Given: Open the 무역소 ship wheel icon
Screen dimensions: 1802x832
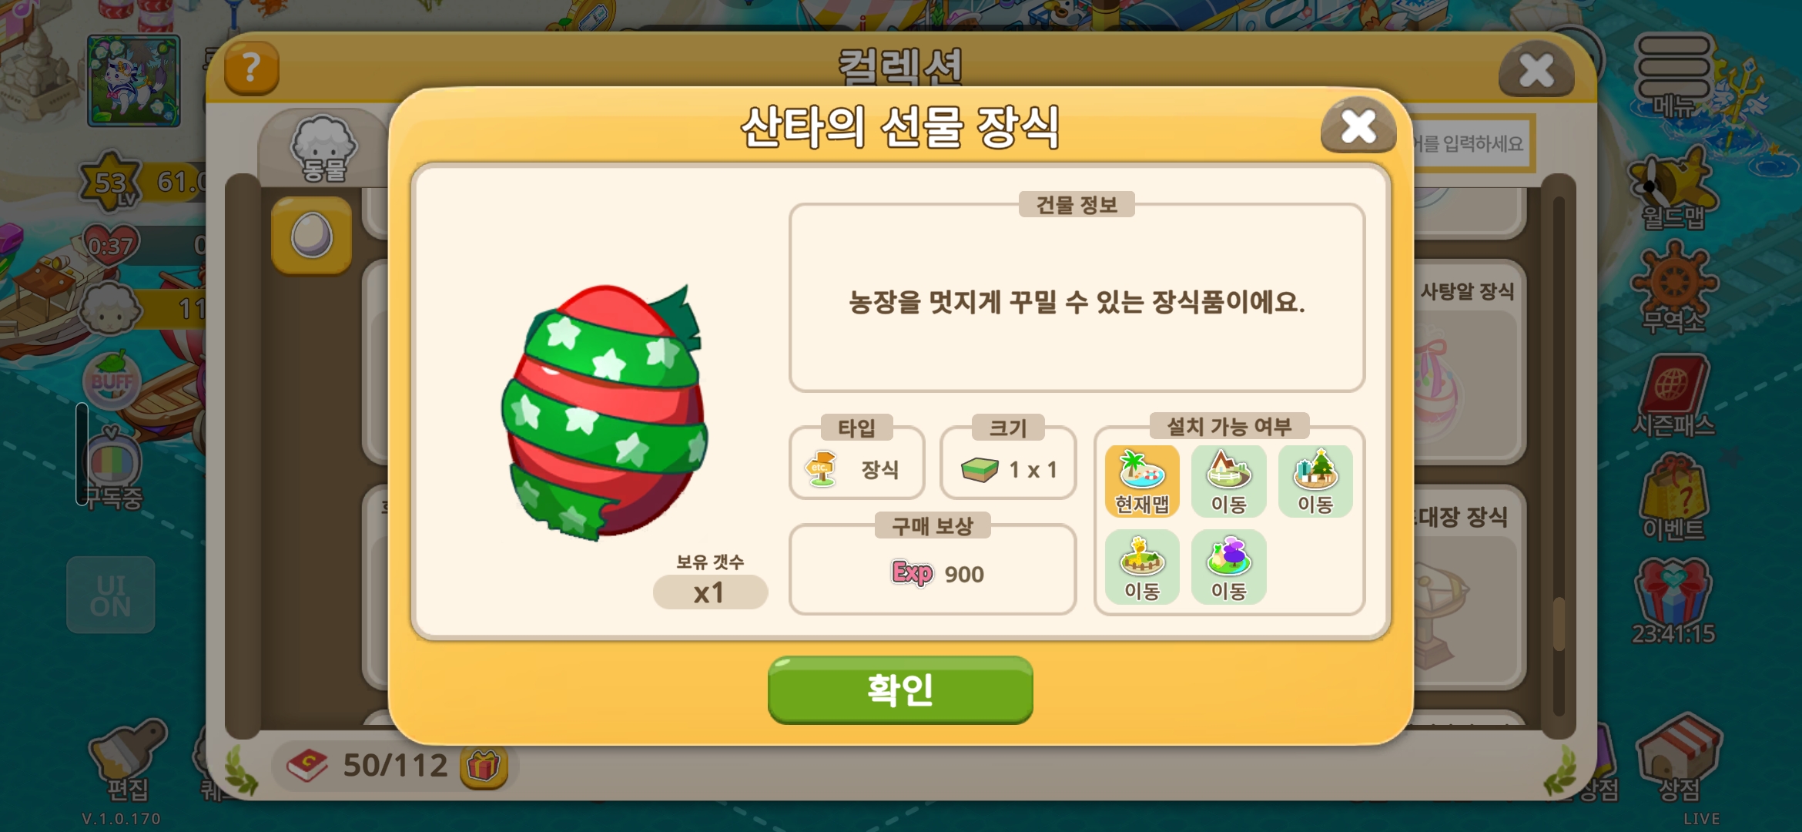Looking at the screenshot, I should point(1674,288).
